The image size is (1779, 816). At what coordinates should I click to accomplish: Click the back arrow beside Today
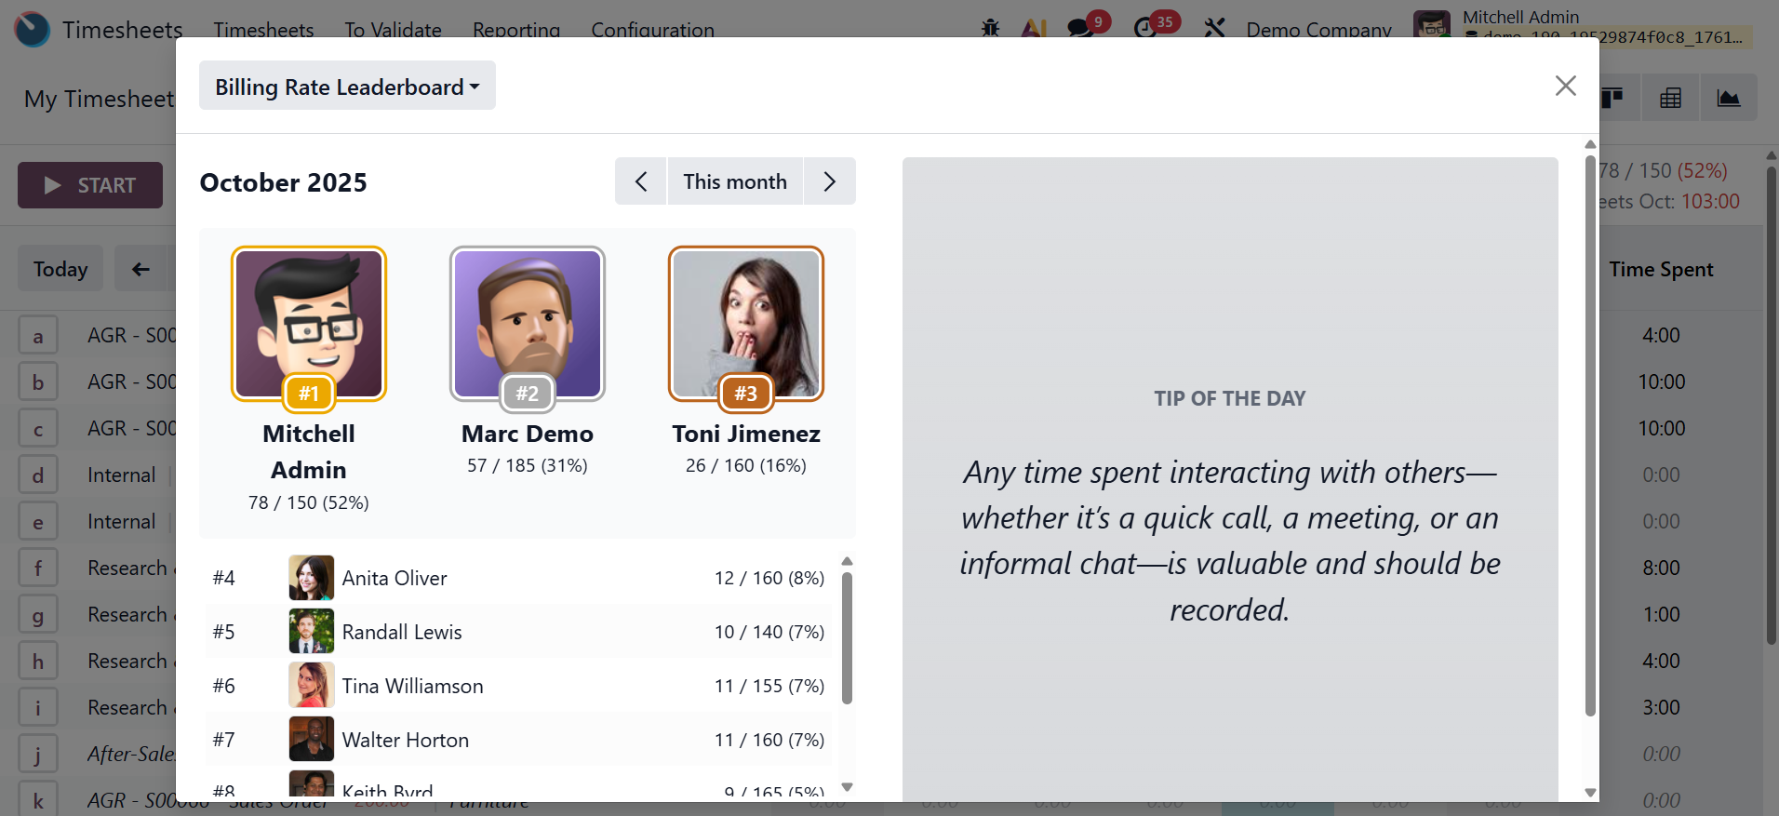(140, 269)
